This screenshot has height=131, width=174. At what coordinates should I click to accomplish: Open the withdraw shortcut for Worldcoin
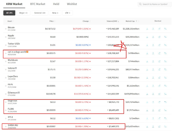153,61
